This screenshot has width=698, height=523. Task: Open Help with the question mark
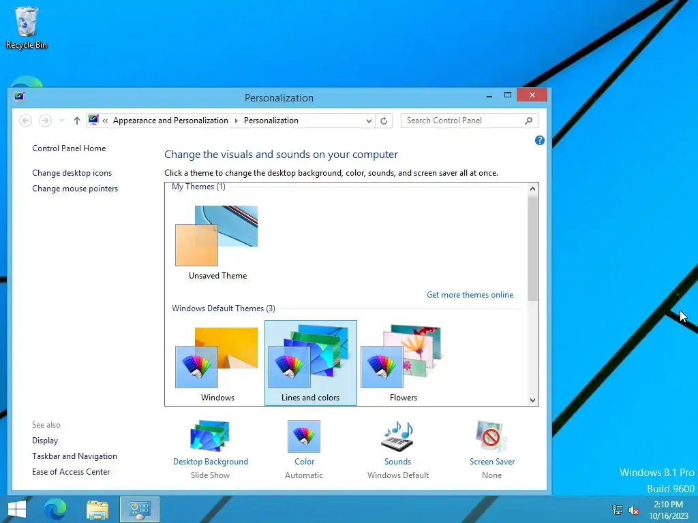[x=540, y=140]
